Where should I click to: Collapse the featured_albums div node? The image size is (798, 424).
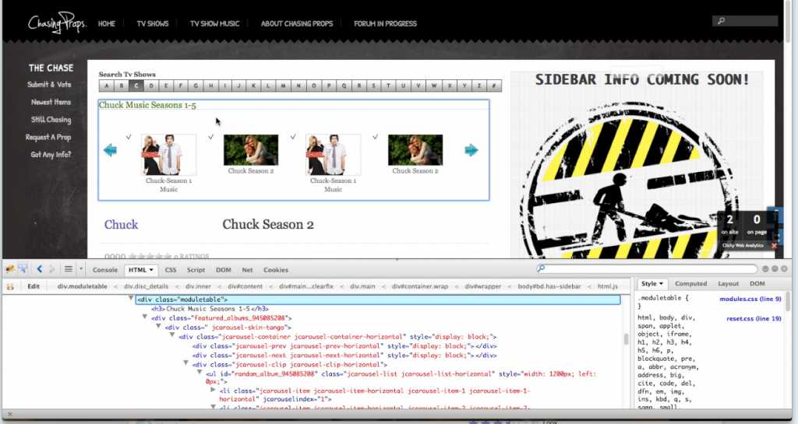coord(145,317)
